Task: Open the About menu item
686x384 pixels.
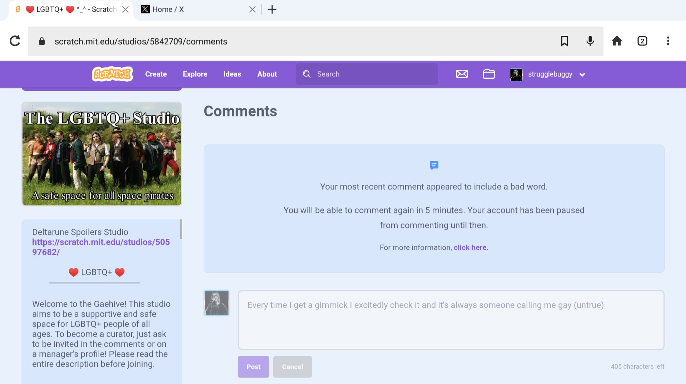Action: click(x=267, y=74)
